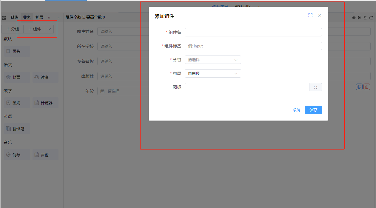The image size is (376, 208).
Task: Click the search icon beside the 图标 field
Action: [315, 87]
